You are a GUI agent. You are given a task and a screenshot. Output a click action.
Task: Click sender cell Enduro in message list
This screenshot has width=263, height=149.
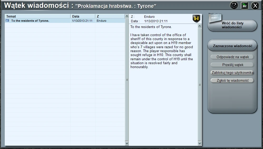pyautogui.click(x=101, y=21)
